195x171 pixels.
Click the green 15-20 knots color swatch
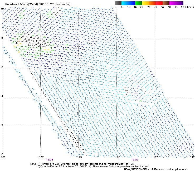point(139,3)
